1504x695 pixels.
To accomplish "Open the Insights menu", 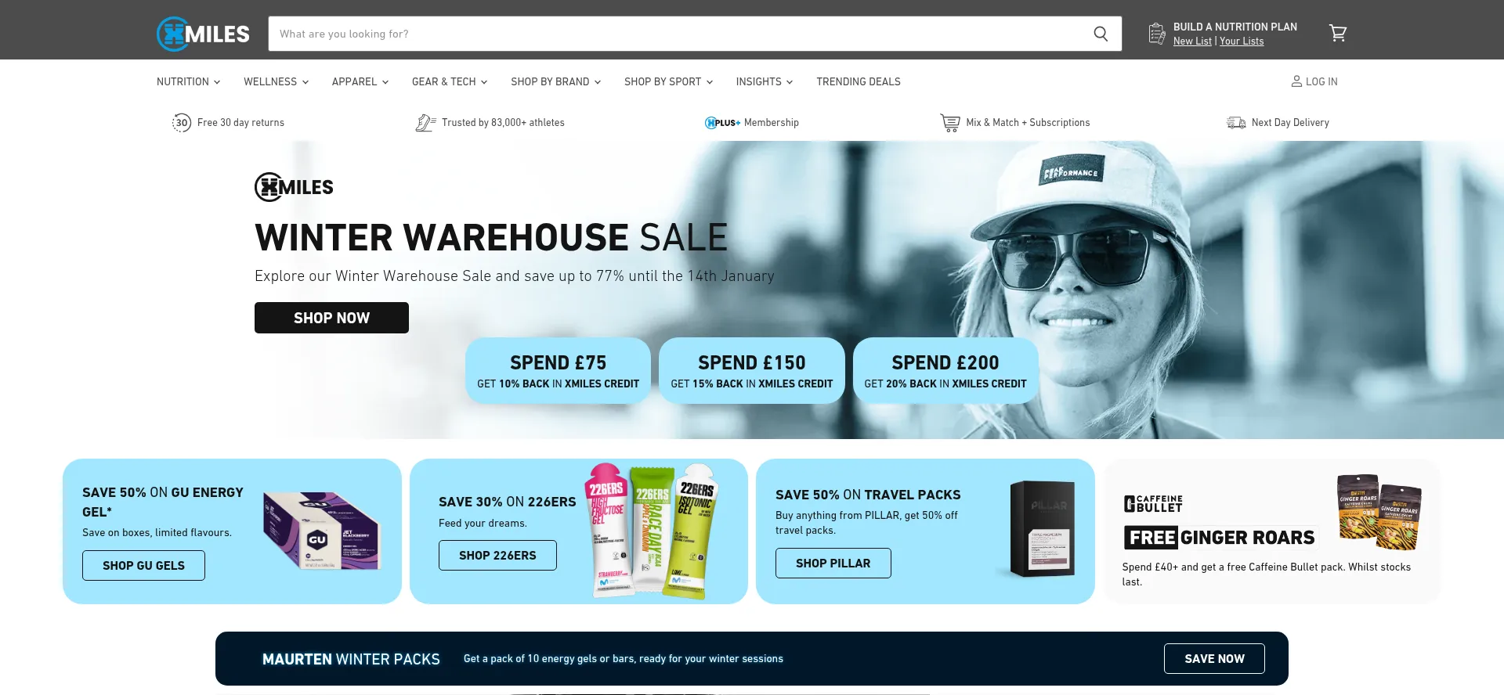I will point(764,81).
